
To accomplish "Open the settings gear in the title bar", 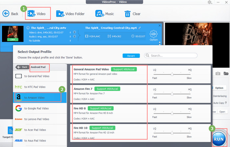I will coord(210,2).
